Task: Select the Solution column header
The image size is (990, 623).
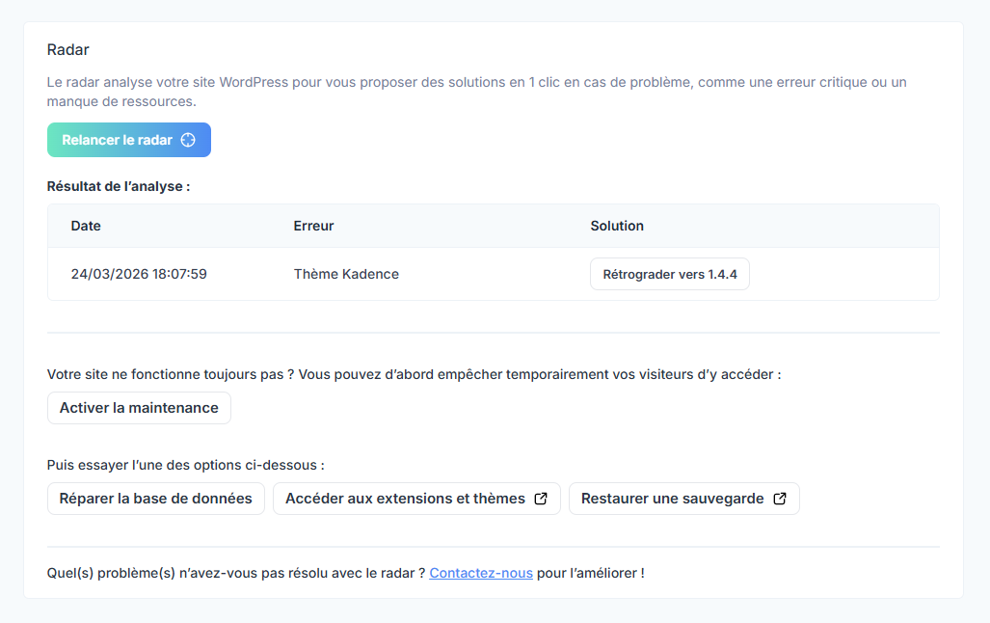Action: (617, 226)
